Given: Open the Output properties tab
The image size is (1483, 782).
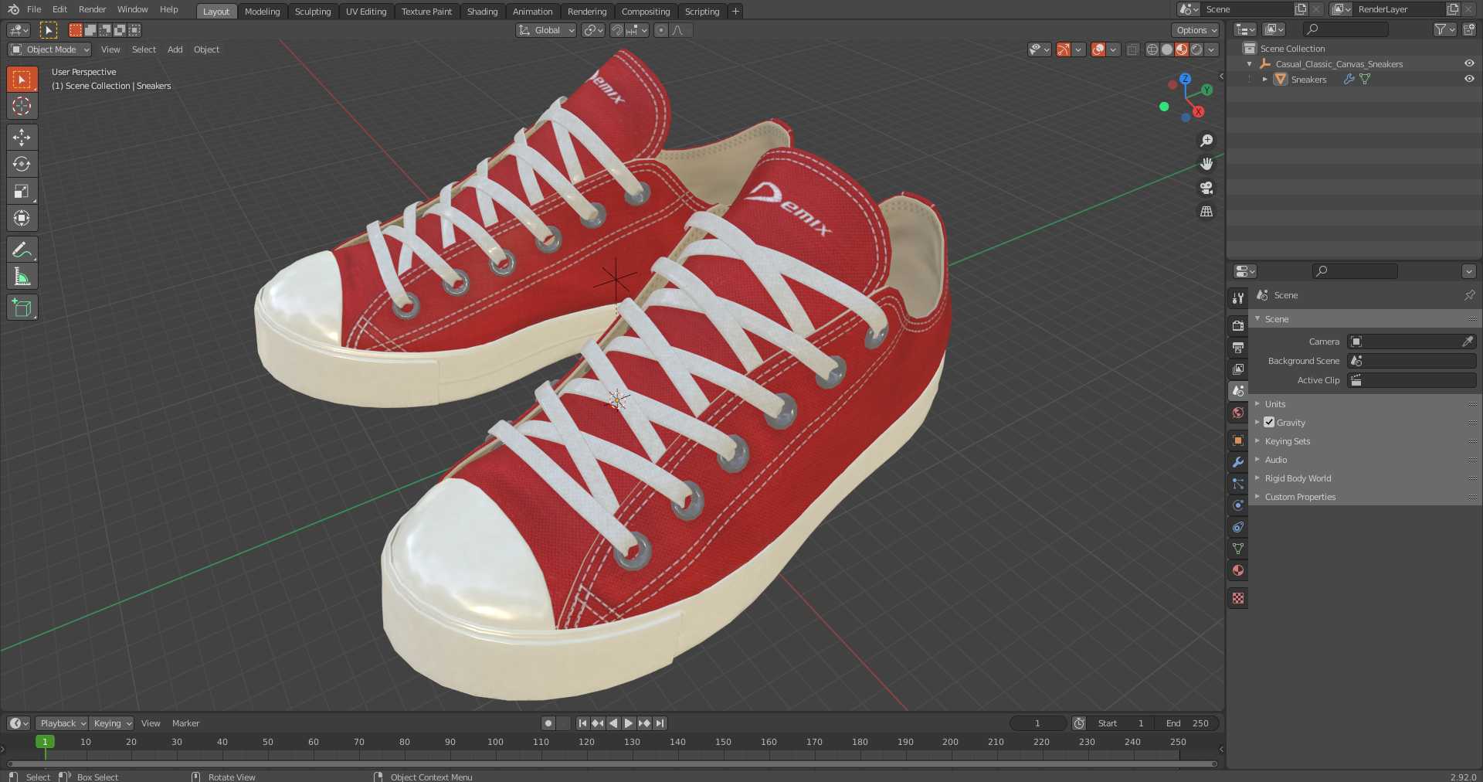Looking at the screenshot, I should click(x=1238, y=347).
